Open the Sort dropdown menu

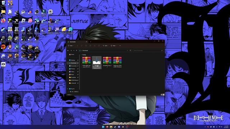point(105,46)
